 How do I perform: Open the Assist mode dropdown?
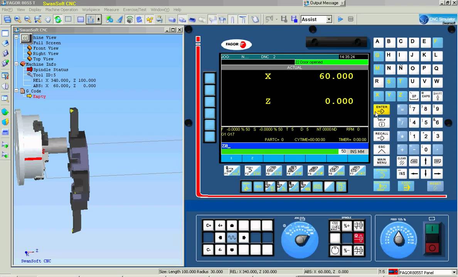tap(329, 20)
